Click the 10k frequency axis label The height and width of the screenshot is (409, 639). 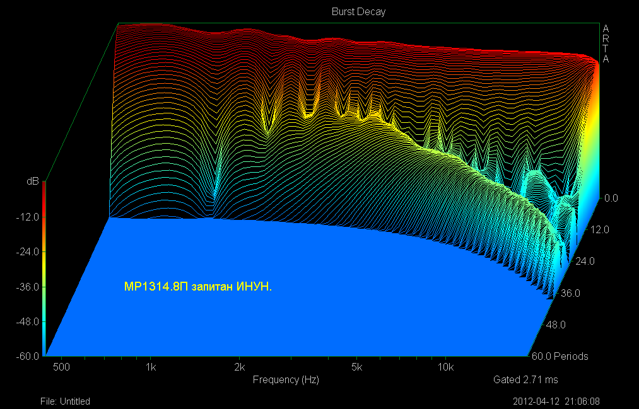(x=445, y=367)
